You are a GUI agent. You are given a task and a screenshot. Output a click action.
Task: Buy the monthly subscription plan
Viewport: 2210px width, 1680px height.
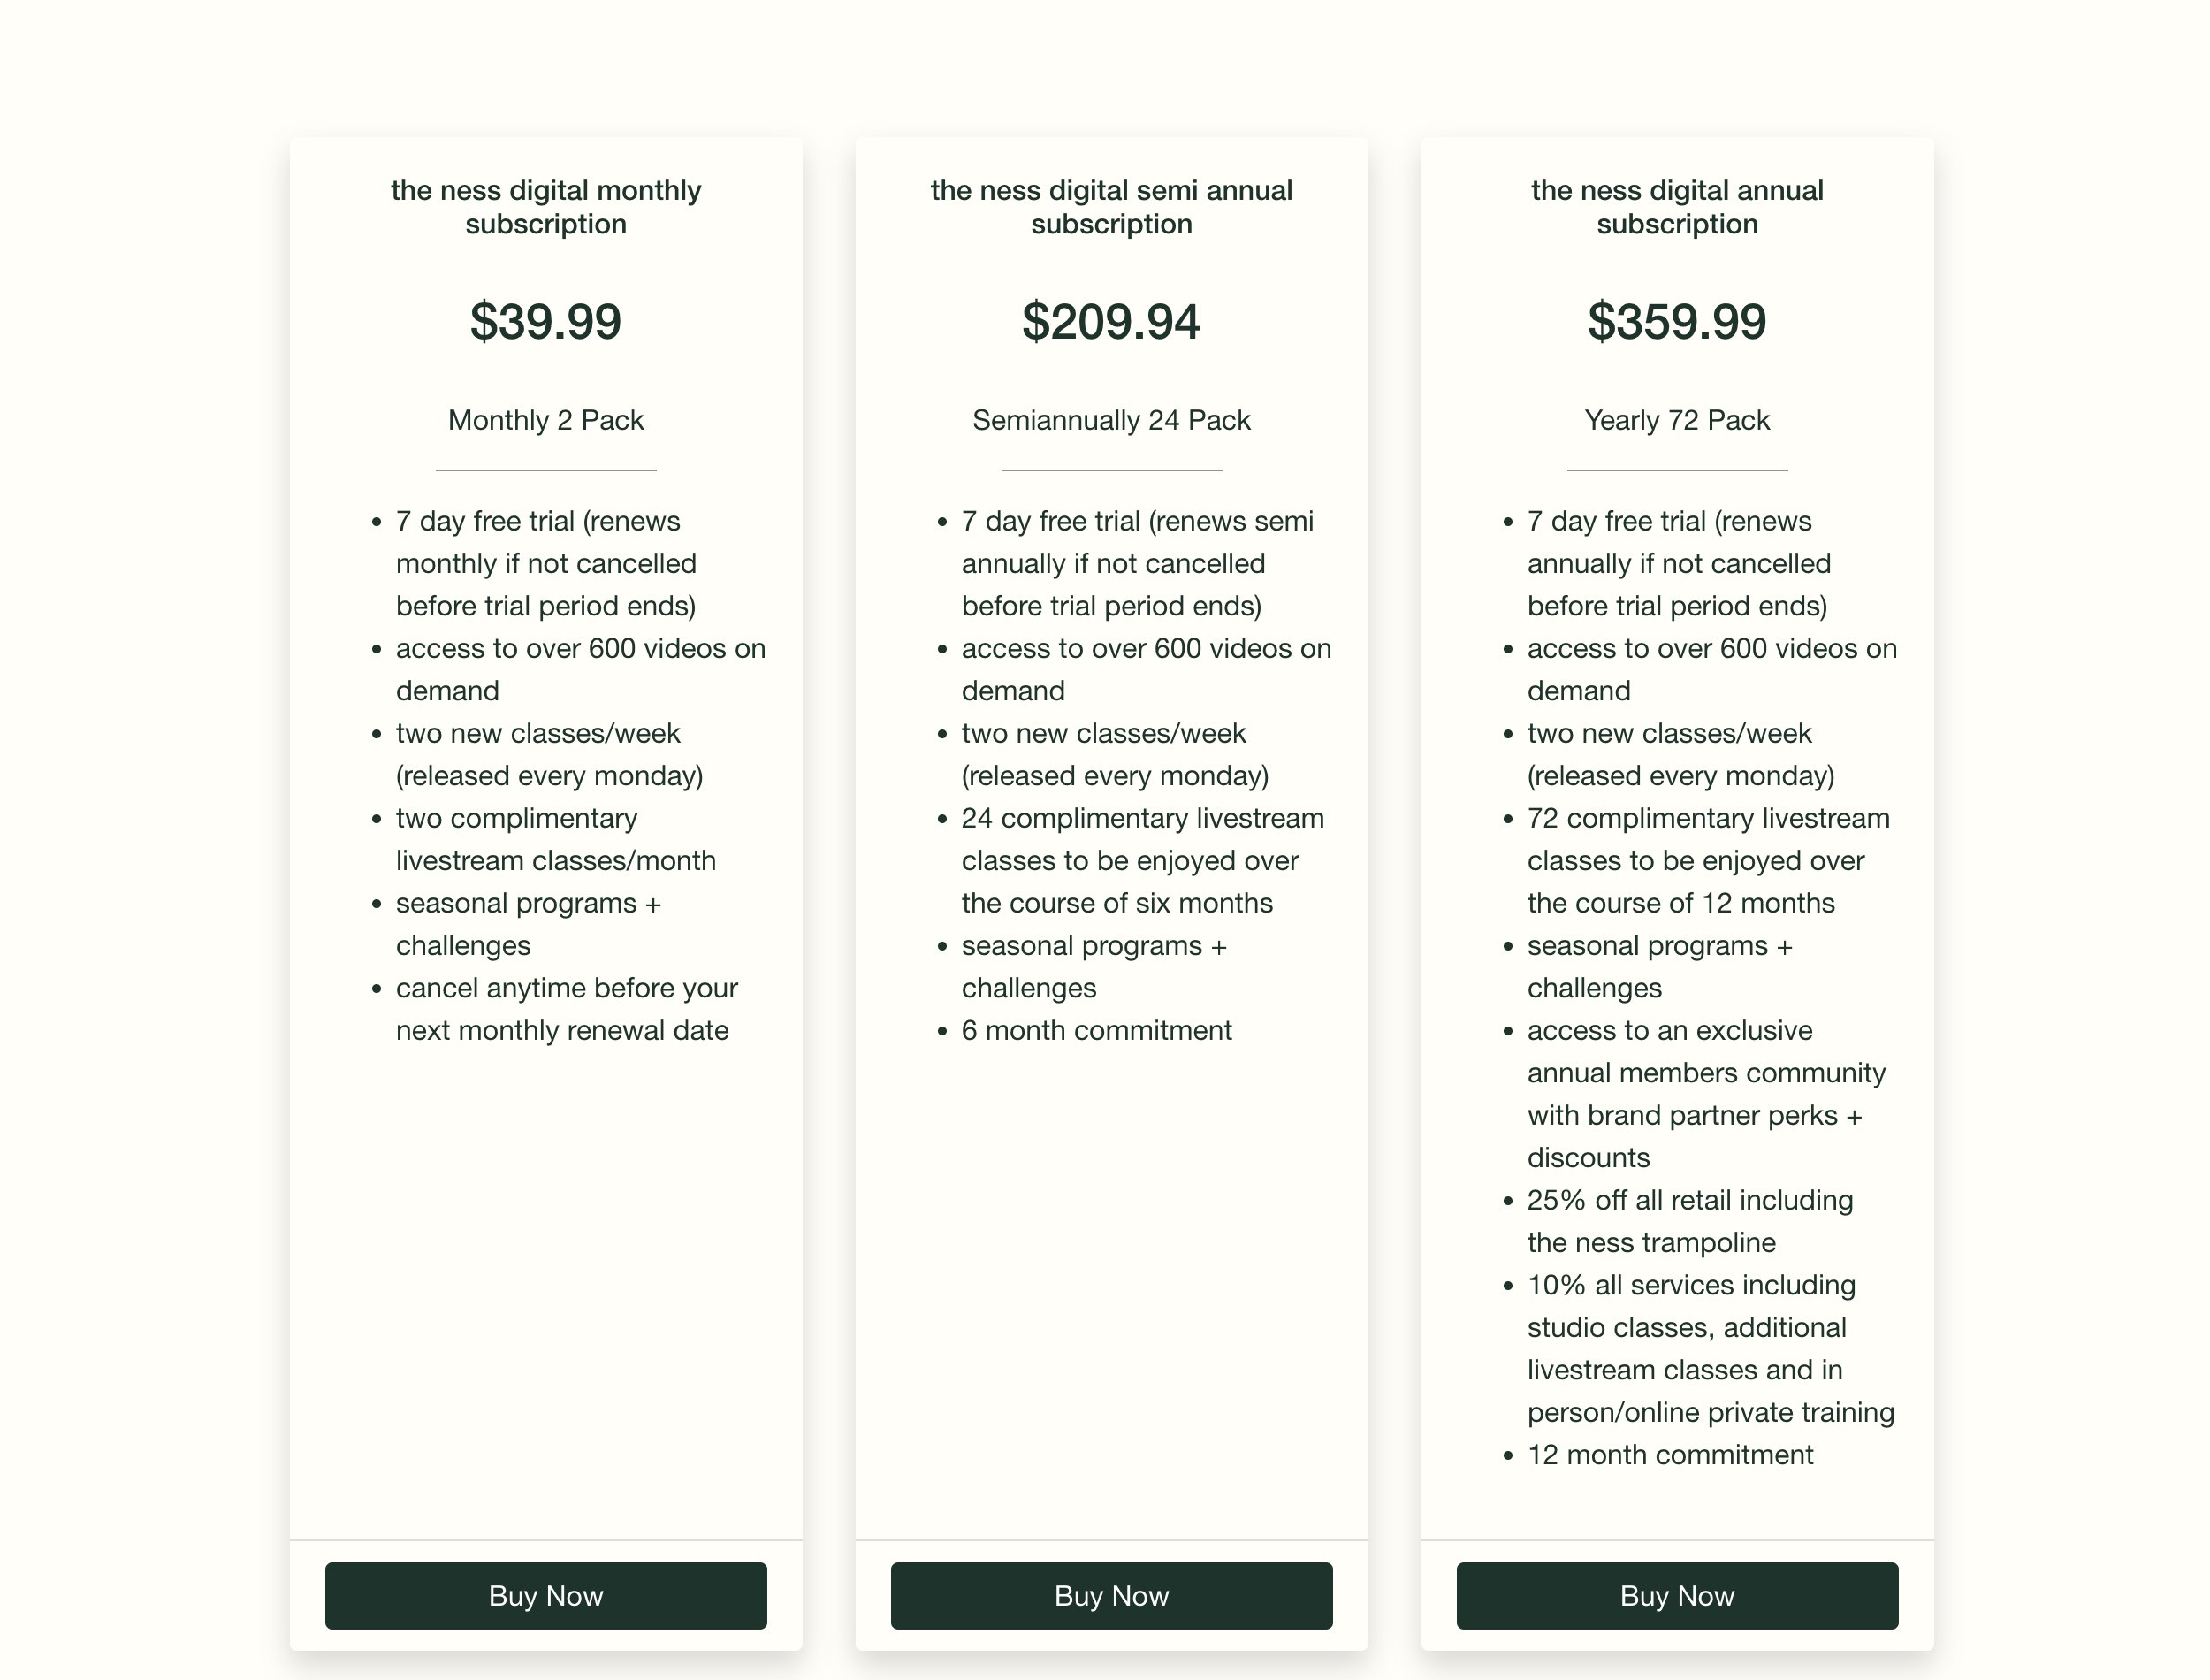[x=545, y=1595]
